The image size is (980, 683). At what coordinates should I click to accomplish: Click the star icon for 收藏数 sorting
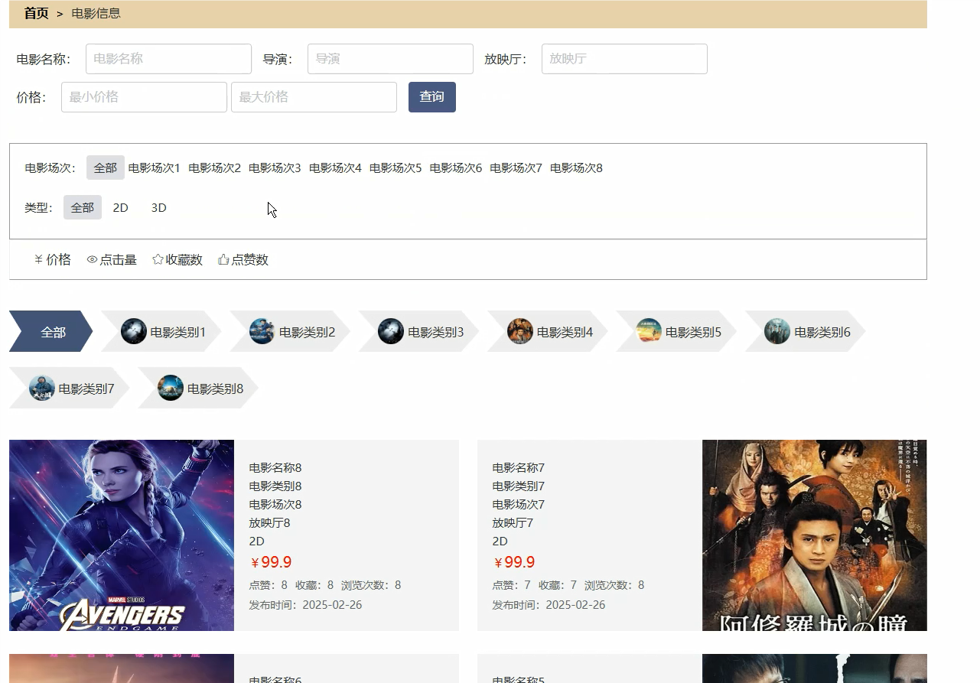157,259
